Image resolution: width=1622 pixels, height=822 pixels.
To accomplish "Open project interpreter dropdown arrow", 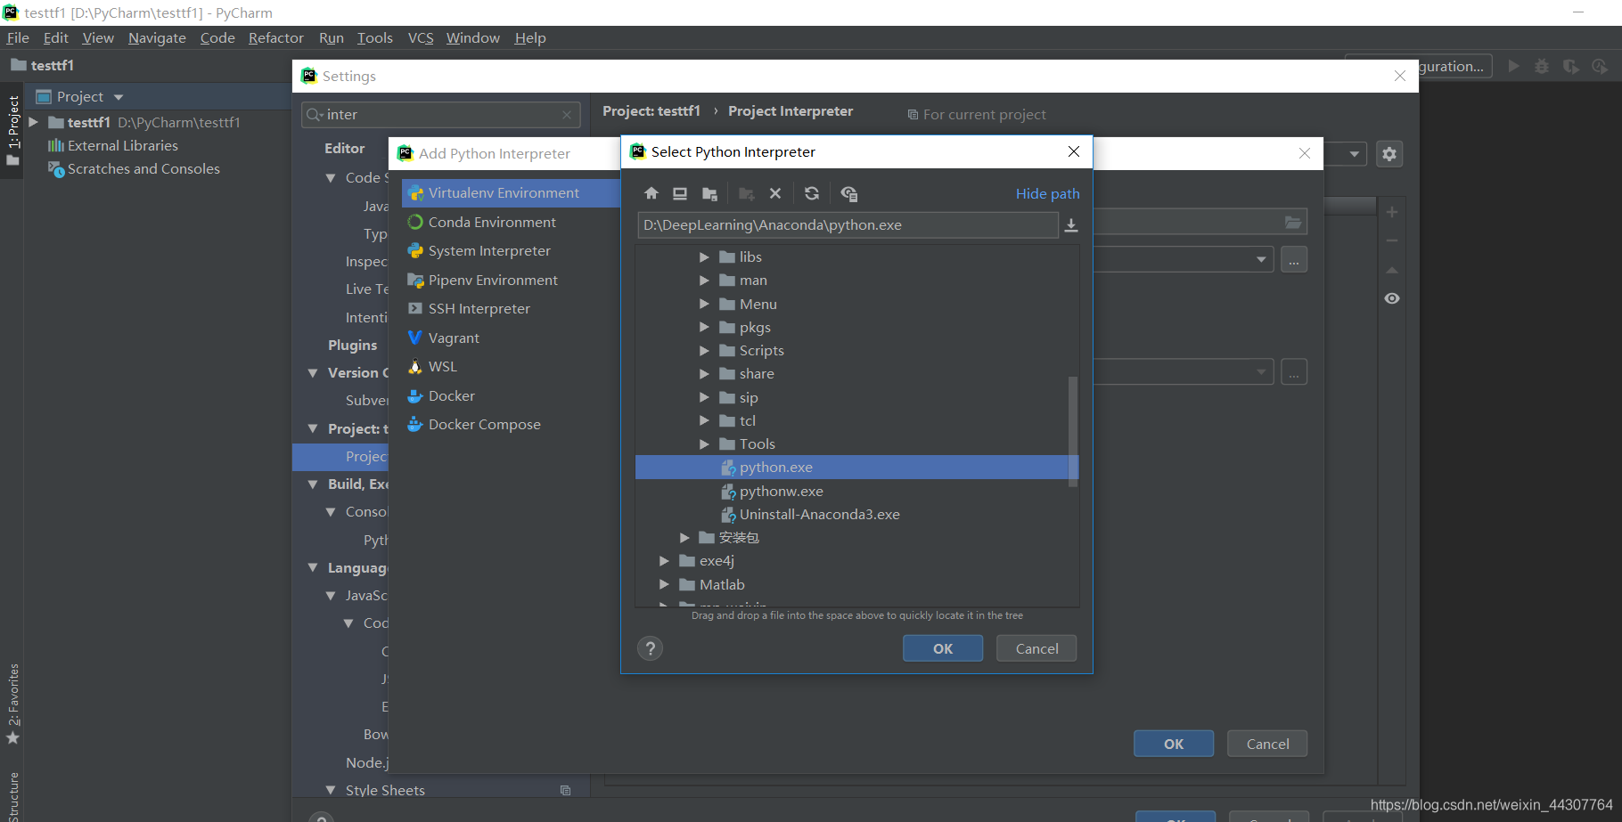I will 1354,153.
